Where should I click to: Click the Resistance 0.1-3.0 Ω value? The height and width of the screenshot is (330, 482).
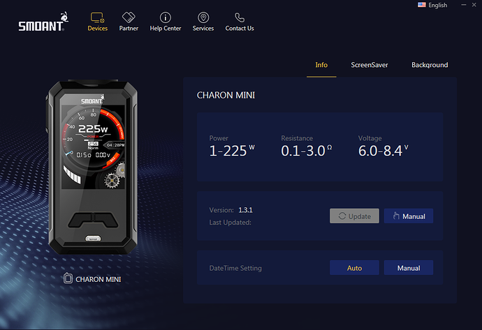307,151
